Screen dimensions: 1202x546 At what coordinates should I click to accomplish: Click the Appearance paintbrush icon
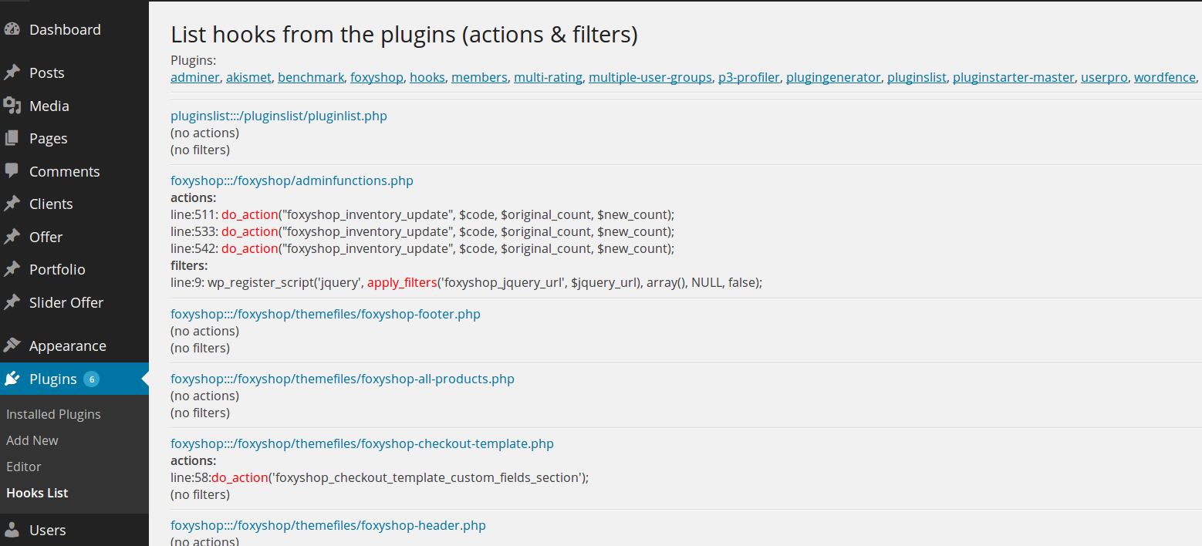tap(12, 345)
